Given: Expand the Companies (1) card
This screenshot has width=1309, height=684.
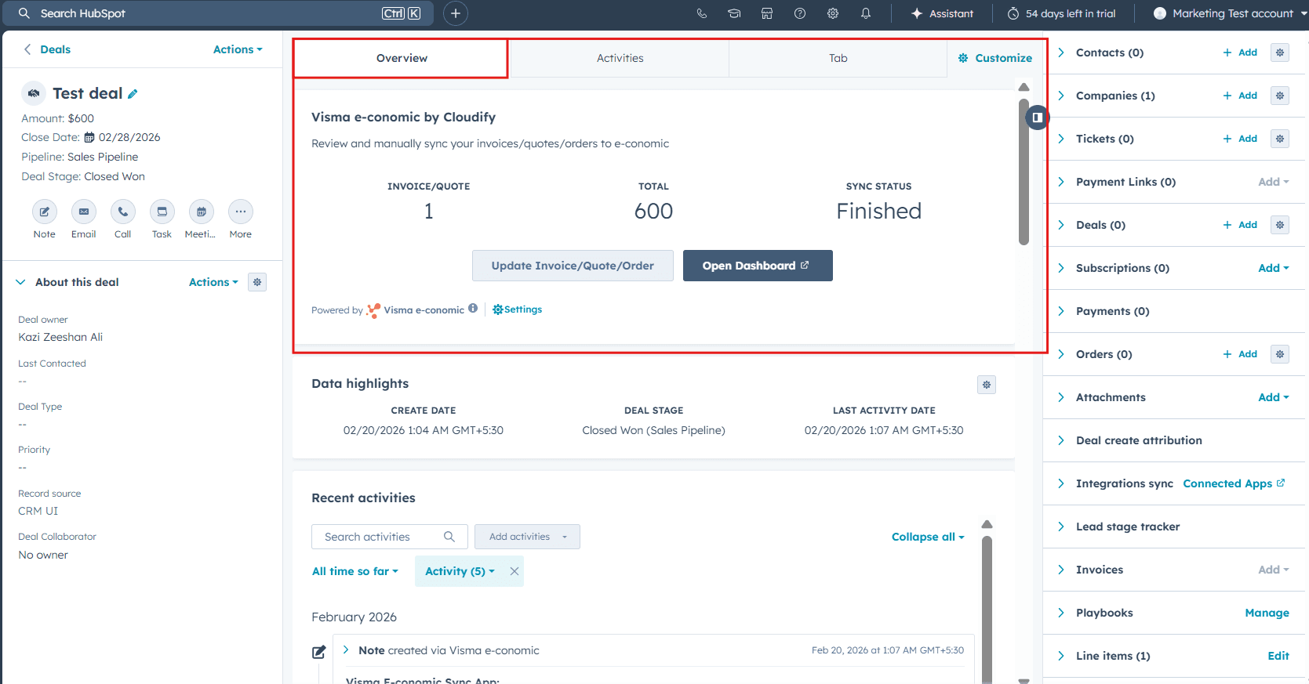Looking at the screenshot, I should point(1061,96).
